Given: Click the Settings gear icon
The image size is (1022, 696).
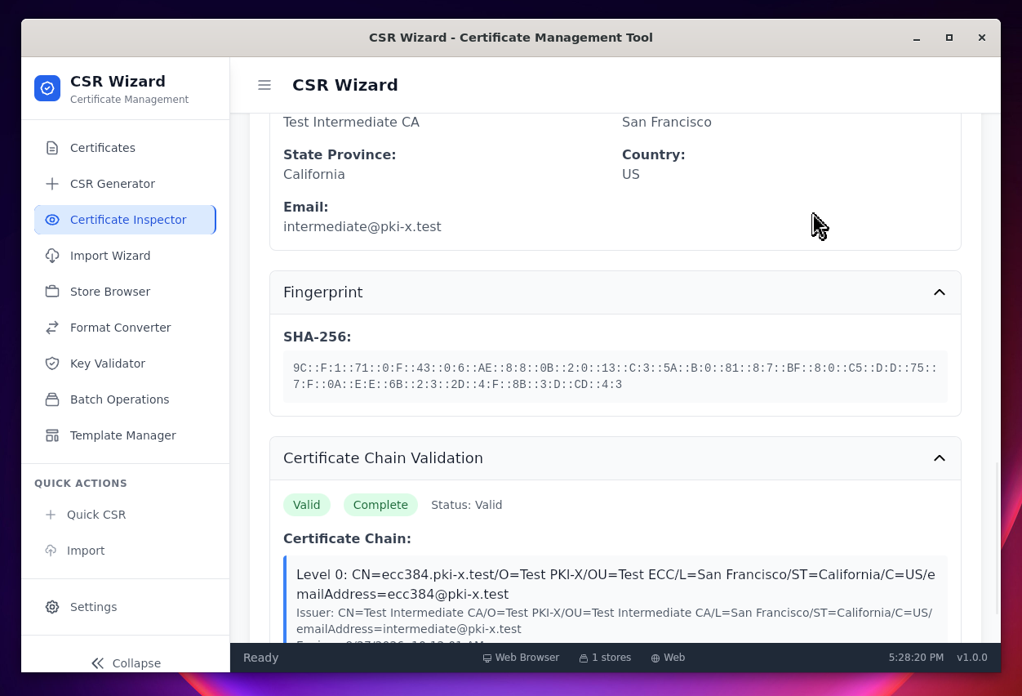Looking at the screenshot, I should click(52, 607).
